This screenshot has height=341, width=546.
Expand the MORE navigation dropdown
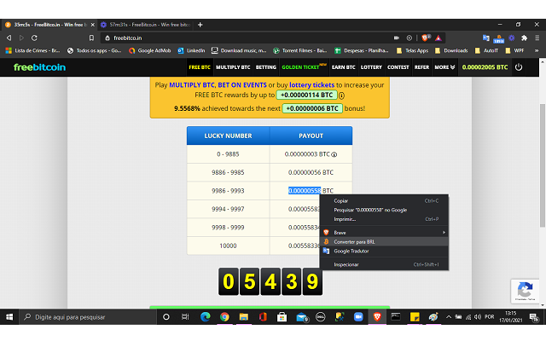[x=444, y=67]
